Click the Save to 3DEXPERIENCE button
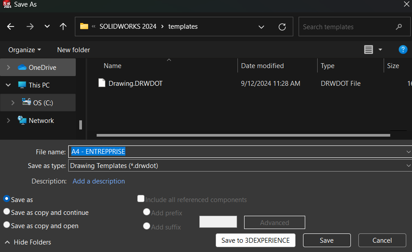 pyautogui.click(x=255, y=241)
